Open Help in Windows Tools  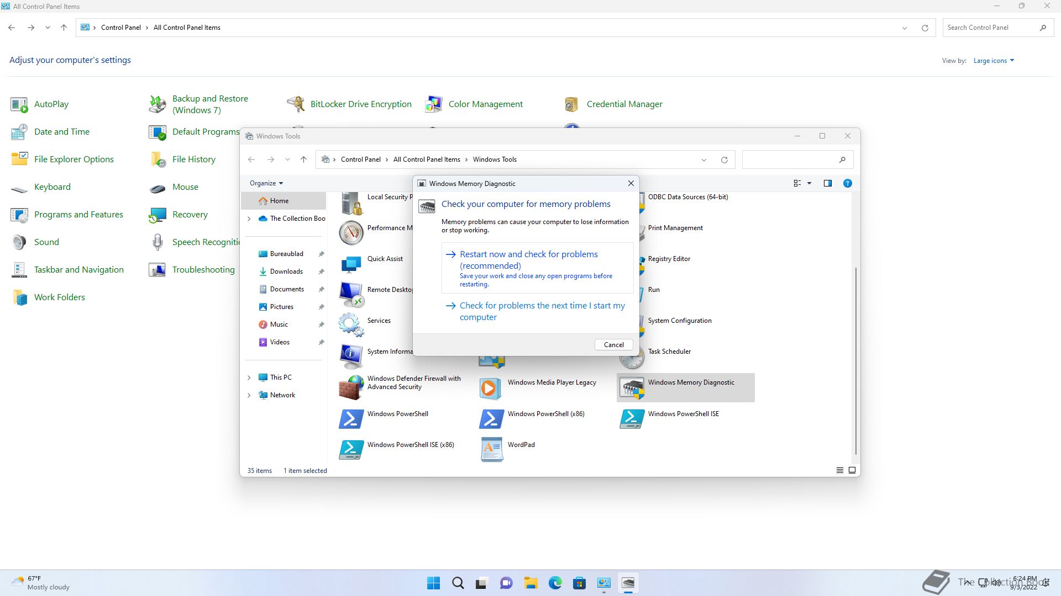pyautogui.click(x=847, y=183)
